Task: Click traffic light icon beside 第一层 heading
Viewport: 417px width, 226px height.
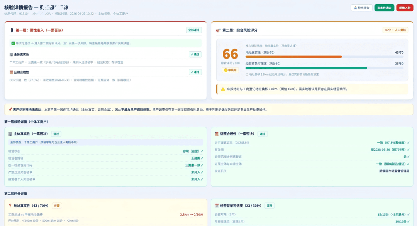Action: pos(12,30)
